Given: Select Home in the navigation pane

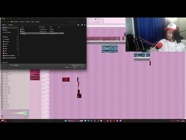Looking at the screenshot, I should tap(9, 28).
